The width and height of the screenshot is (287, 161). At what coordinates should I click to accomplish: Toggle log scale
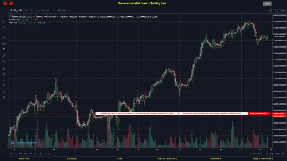pos(271,154)
